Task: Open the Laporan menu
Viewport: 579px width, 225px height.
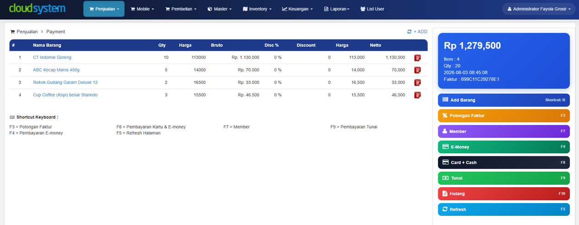Action: (337, 9)
